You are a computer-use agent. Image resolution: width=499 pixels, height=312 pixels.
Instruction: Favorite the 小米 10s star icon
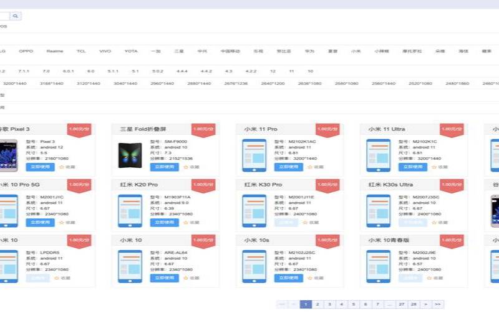310,278
